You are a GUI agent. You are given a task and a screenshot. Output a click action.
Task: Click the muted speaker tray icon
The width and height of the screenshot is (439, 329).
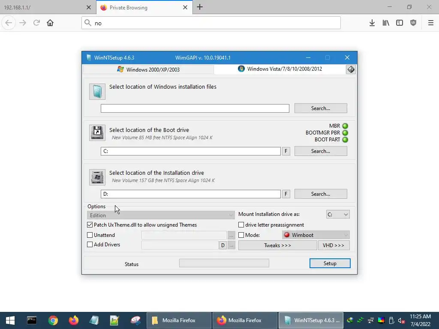click(x=401, y=320)
